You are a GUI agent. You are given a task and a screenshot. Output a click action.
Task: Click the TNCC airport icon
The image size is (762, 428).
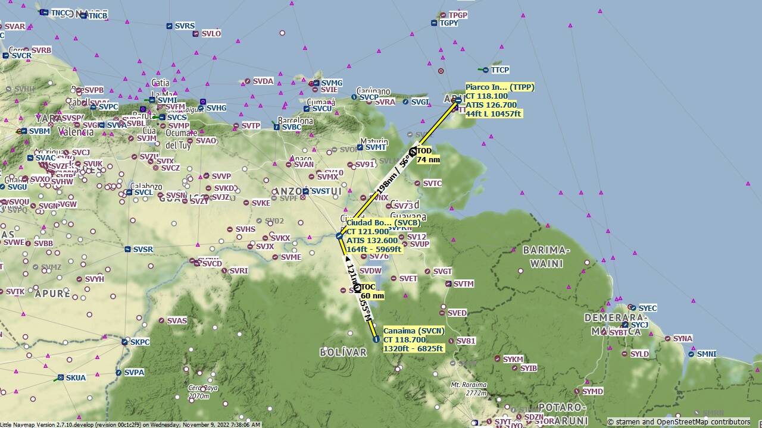[x=44, y=12]
